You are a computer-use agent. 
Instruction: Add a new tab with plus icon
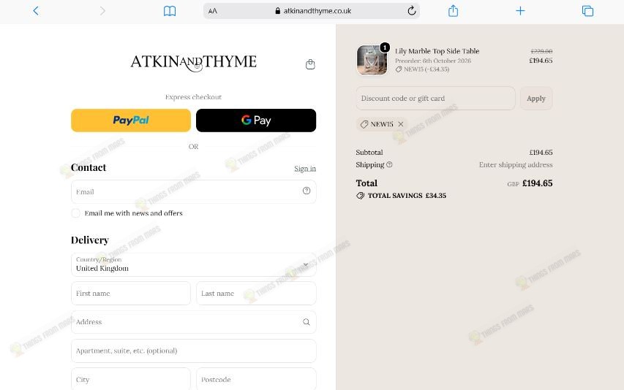(520, 11)
